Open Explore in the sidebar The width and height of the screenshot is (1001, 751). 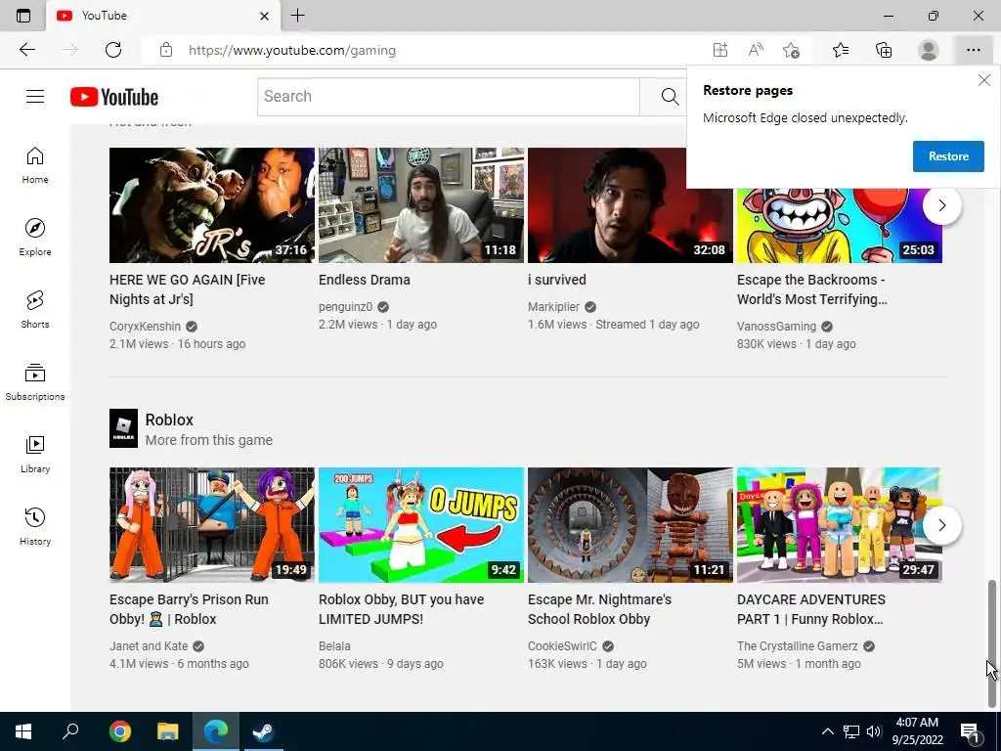(35, 238)
